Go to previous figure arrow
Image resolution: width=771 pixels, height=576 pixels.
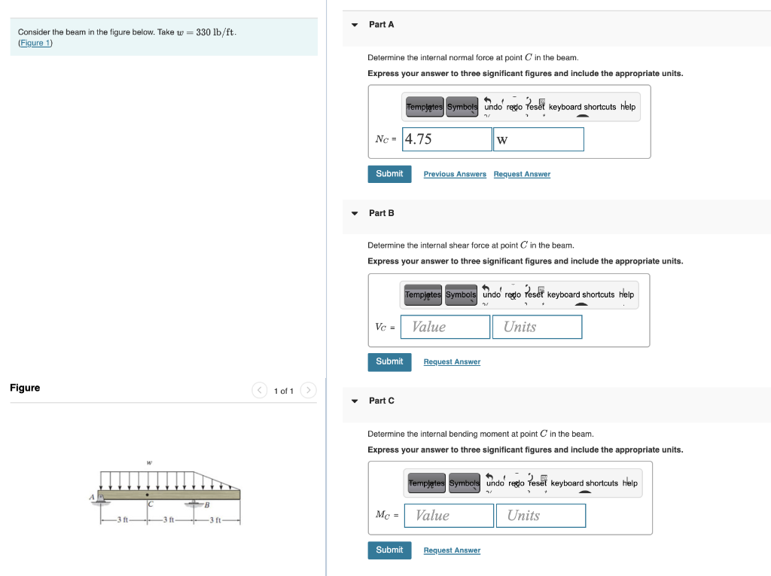[260, 390]
